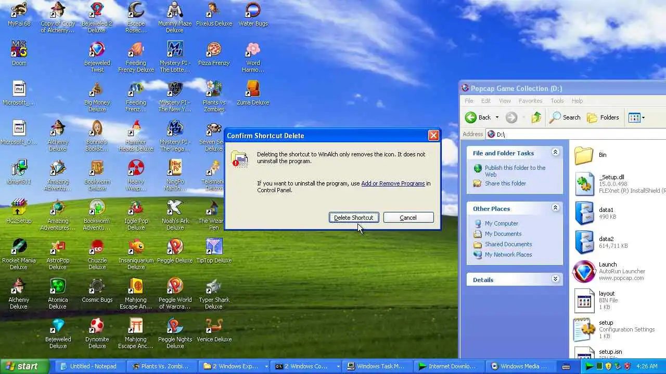666x374 pixels.
Task: Click the Atomica Deluxe desktop icon
Action: coord(58,294)
